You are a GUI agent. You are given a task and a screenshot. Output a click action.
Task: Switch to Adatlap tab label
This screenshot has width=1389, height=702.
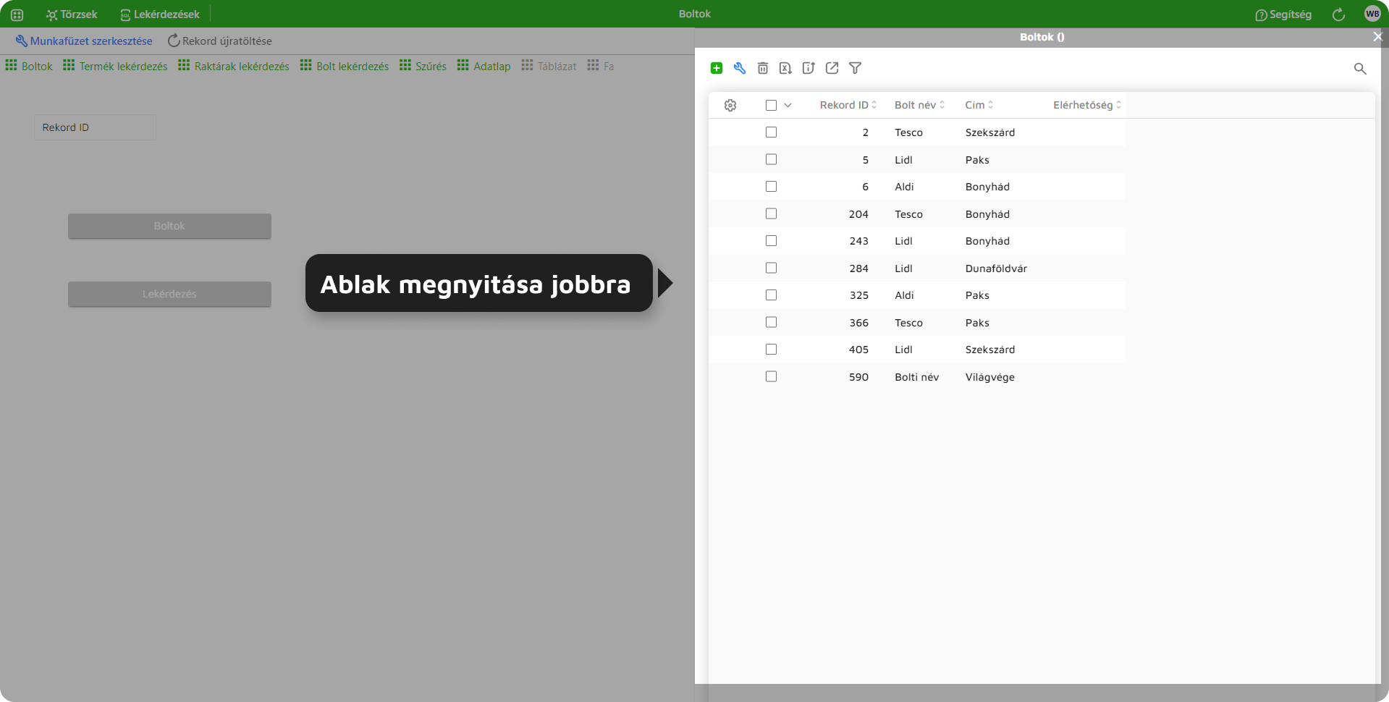tap(492, 66)
